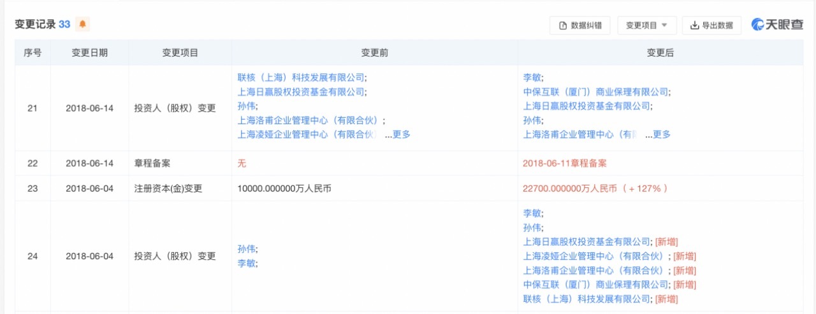
Task: Open 中保互联（厦门）商业保理有限公司 in row 21
Action: 596,92
